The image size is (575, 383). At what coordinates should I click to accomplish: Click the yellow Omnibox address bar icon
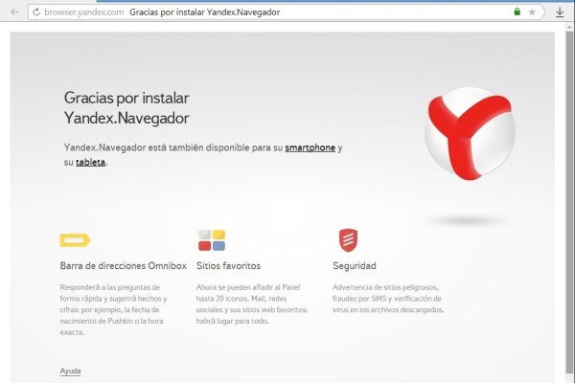[74, 240]
